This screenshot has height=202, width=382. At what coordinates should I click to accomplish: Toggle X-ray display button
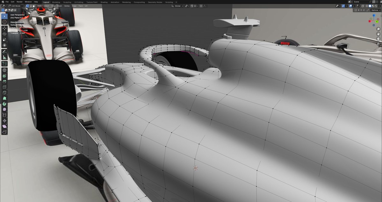(363, 6)
